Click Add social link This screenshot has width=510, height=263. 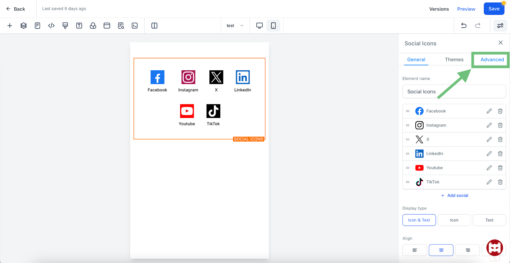point(454,196)
